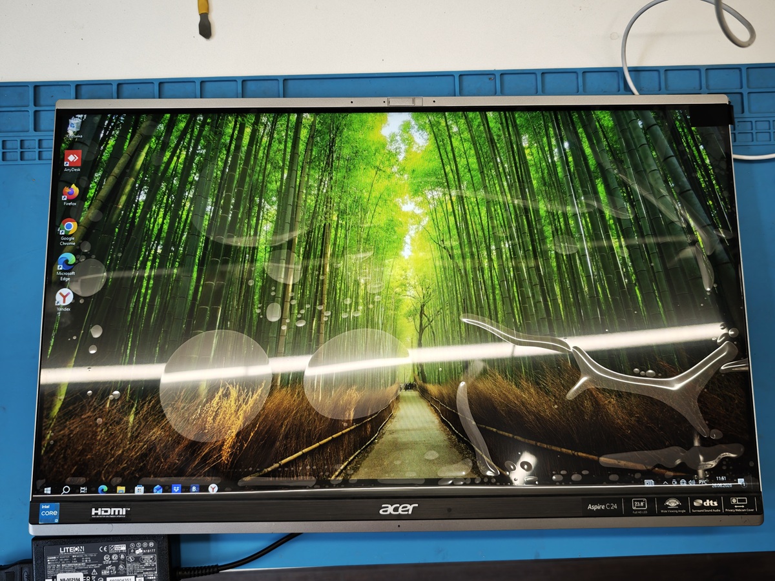This screenshot has width=775, height=581.
Task: Open the Microsoft Edge desktop shortcut
Action: (x=66, y=266)
